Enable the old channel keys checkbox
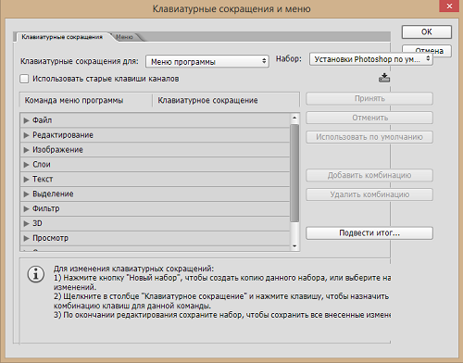 point(24,79)
